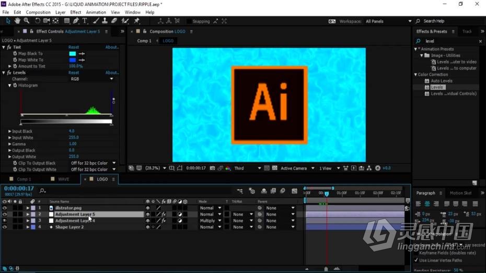The width and height of the screenshot is (486, 273).
Task: Open Clip To Output Black dropdown
Action: (x=93, y=163)
